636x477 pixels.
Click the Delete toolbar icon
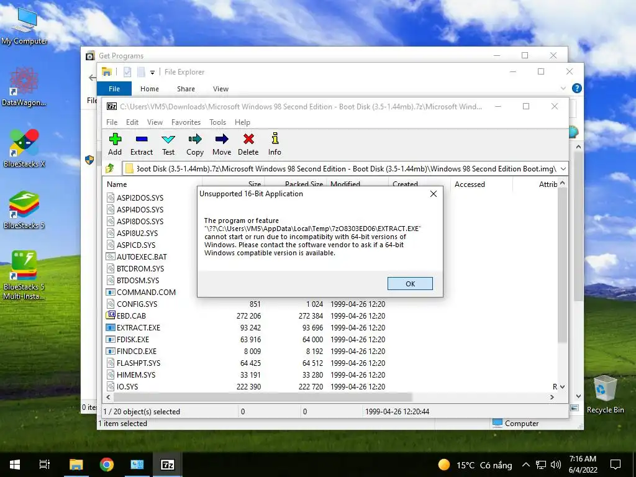248,144
